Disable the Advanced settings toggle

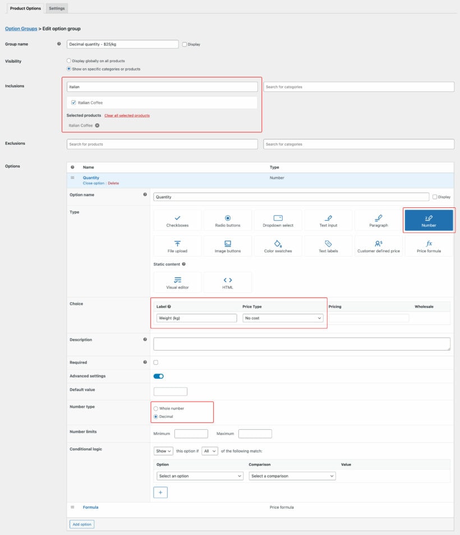coord(159,376)
